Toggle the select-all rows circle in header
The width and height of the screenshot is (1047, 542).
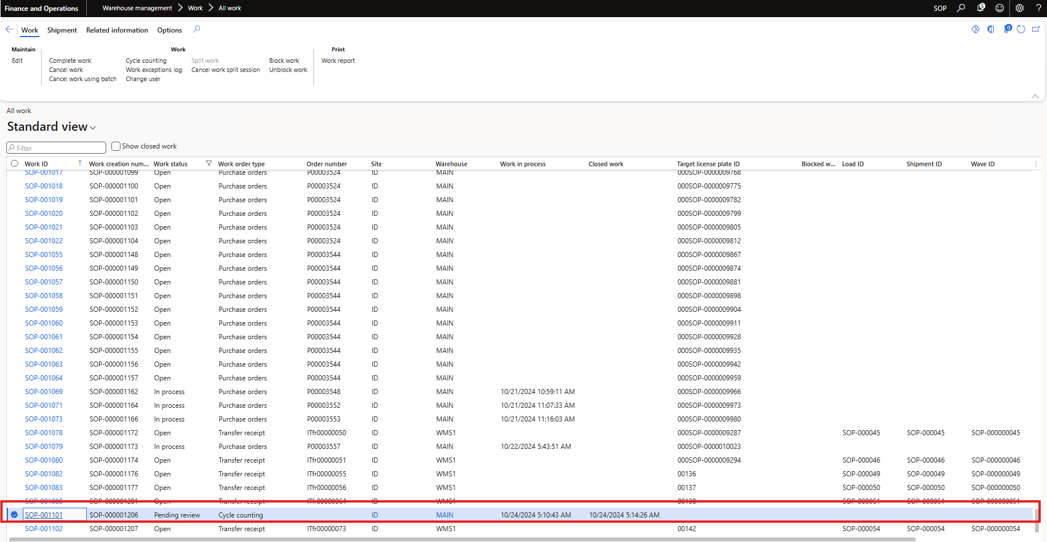click(15, 164)
